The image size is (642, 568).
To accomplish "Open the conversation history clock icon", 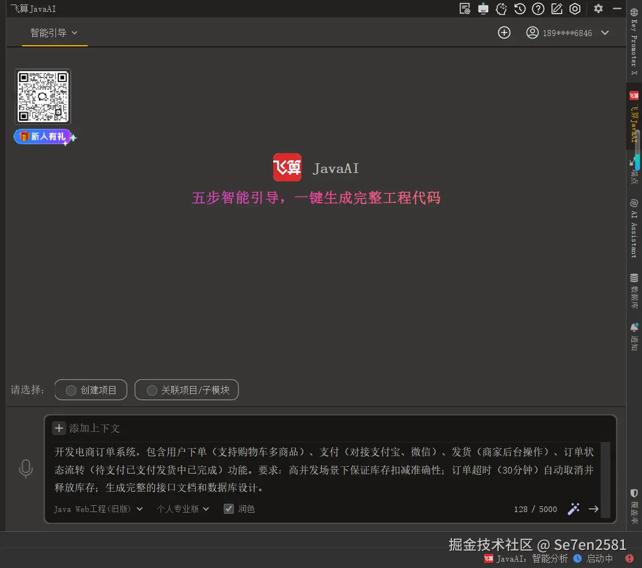I will point(520,8).
